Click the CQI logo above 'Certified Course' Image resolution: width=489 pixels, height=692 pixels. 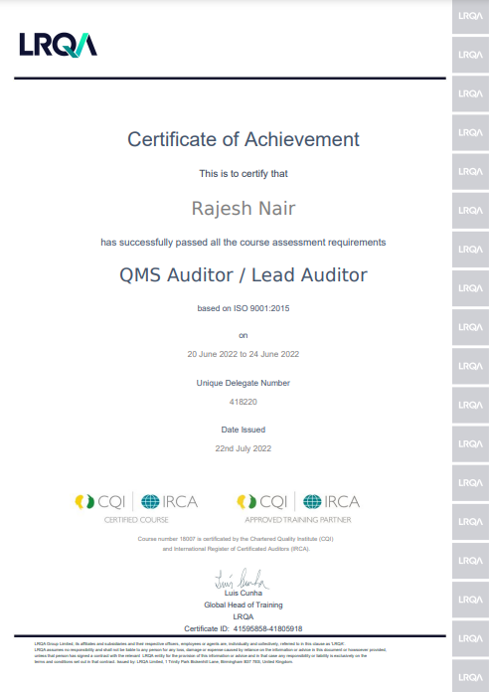100,502
